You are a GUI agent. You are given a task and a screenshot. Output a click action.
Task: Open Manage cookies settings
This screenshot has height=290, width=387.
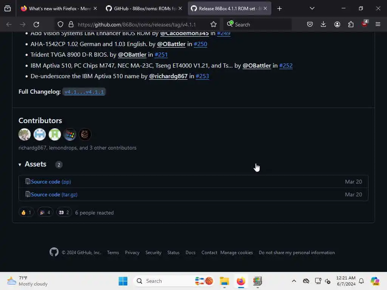pyautogui.click(x=237, y=253)
